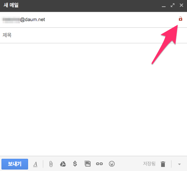Insert a photo using the image icon
This screenshot has height=171, width=187.
[x=88, y=164]
